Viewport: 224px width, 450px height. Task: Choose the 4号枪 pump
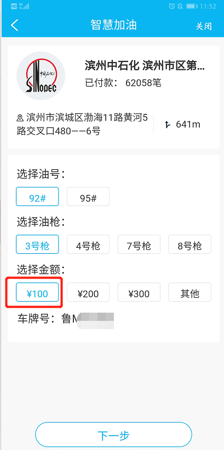(88, 244)
